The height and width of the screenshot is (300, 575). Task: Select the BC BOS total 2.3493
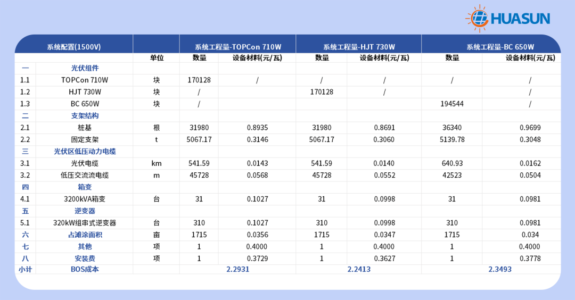(x=500, y=270)
